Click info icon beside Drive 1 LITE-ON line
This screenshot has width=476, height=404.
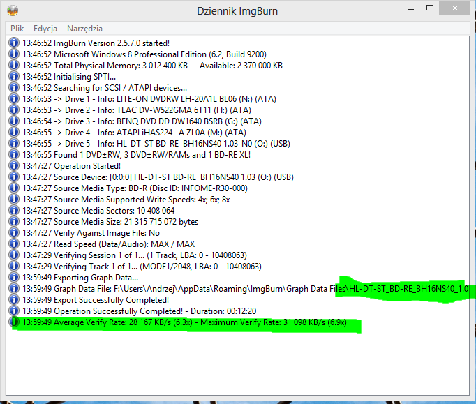14,98
